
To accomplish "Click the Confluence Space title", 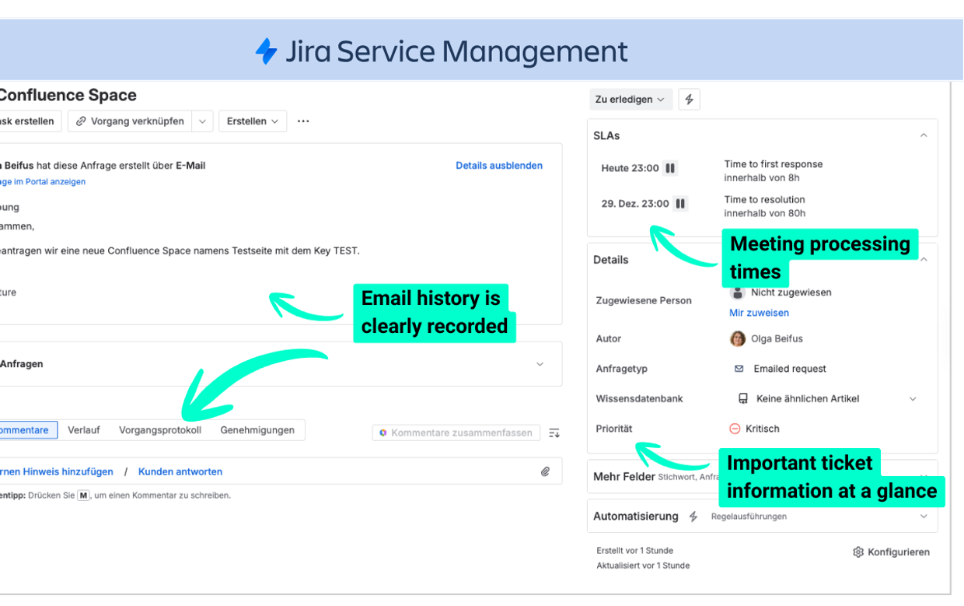I will tap(68, 96).
